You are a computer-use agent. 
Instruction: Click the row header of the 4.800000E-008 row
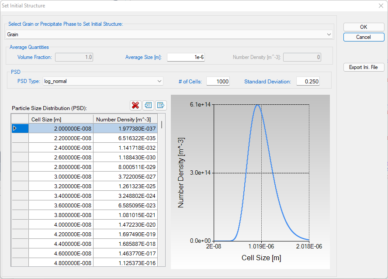(20, 263)
